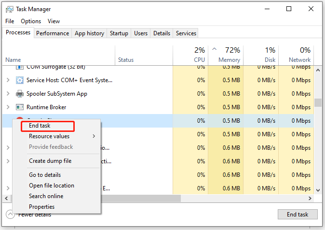Select the Runtime Broker process name

46,107
